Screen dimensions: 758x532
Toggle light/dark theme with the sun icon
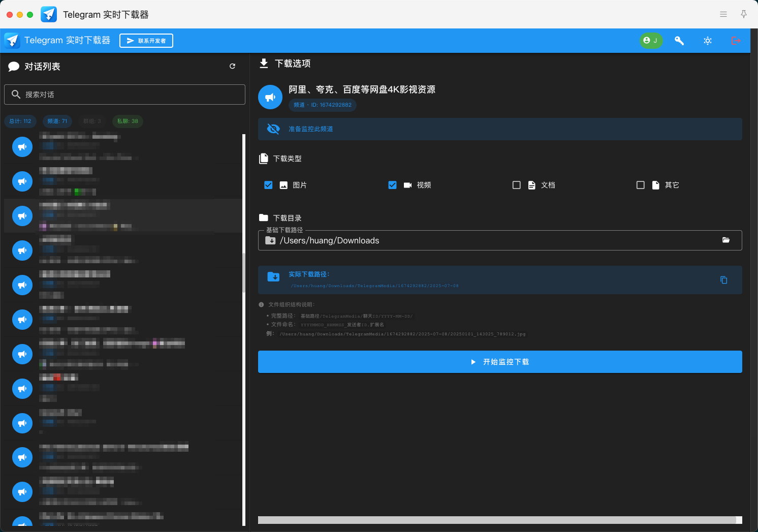708,41
